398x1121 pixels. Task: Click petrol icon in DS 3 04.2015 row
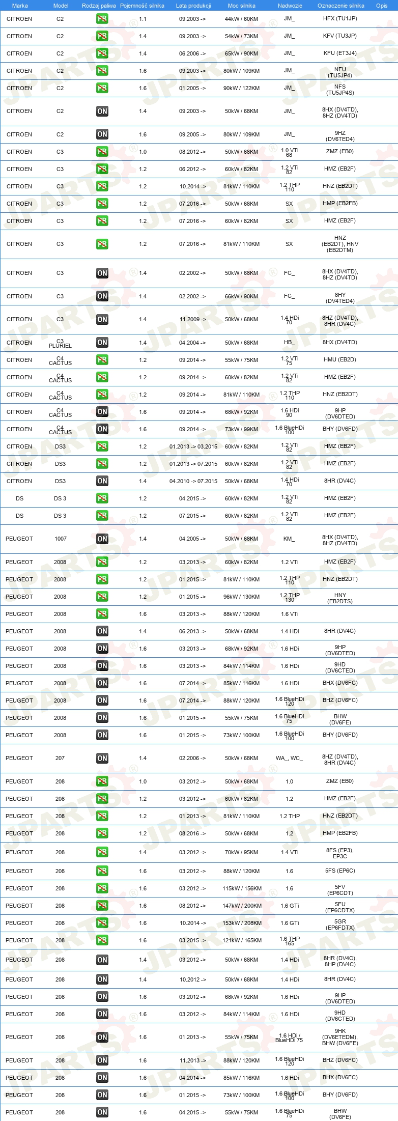pos(102,498)
